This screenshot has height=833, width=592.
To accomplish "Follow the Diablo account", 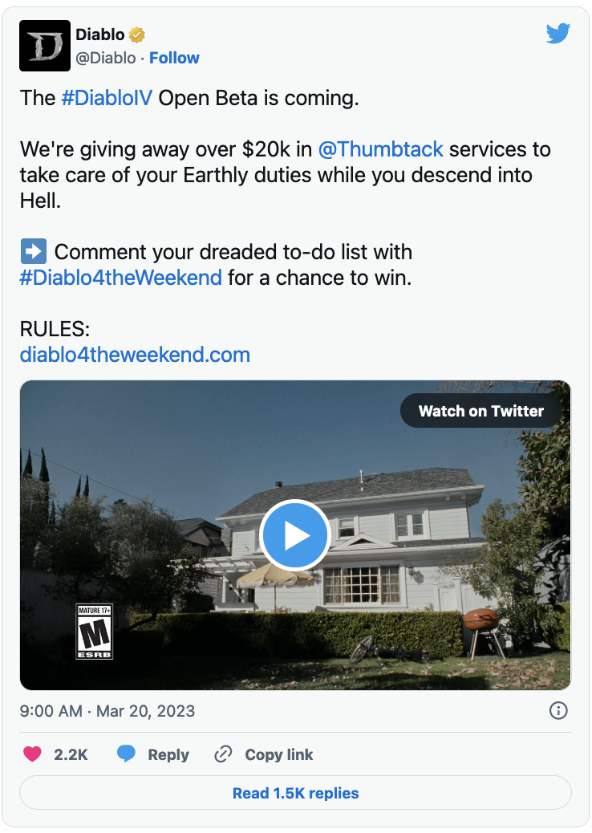I will pos(174,58).
